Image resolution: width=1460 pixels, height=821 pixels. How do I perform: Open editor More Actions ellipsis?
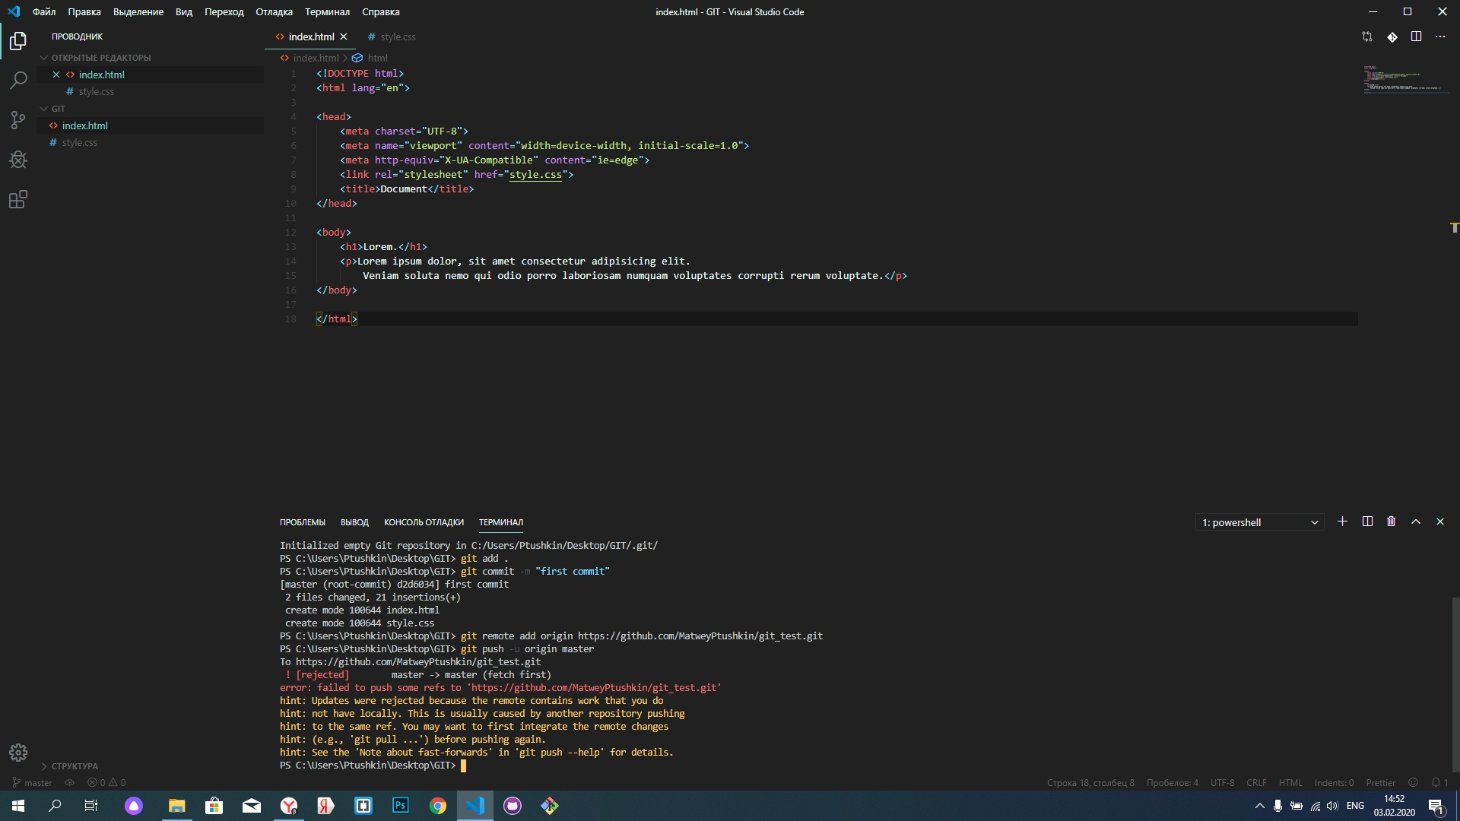[x=1440, y=36]
